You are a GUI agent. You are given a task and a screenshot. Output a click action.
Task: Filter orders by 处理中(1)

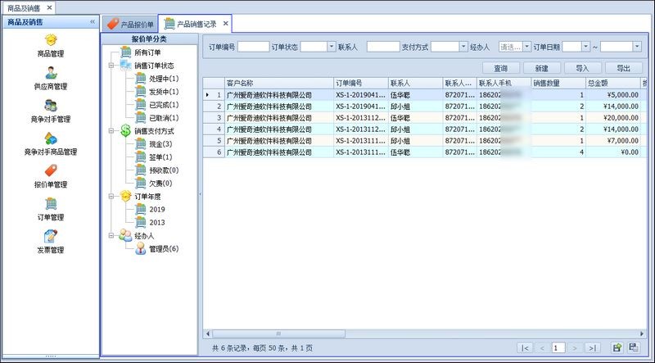[x=164, y=79]
